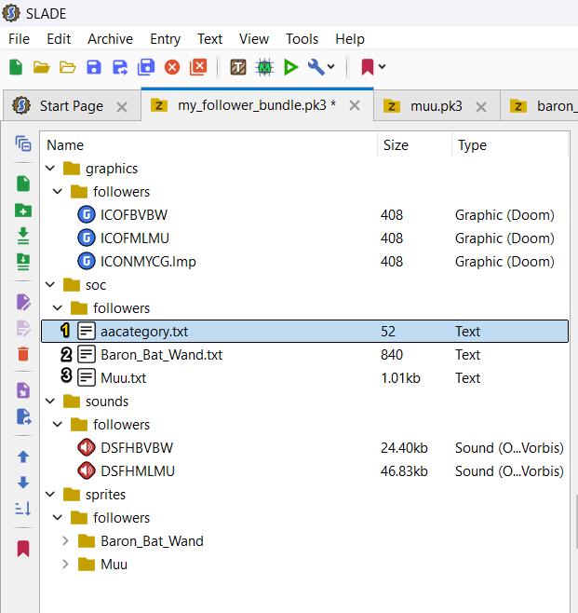Viewport: 578px width, 613px height.
Task: Open the Texture Editor toolbar icon
Action: click(x=238, y=67)
